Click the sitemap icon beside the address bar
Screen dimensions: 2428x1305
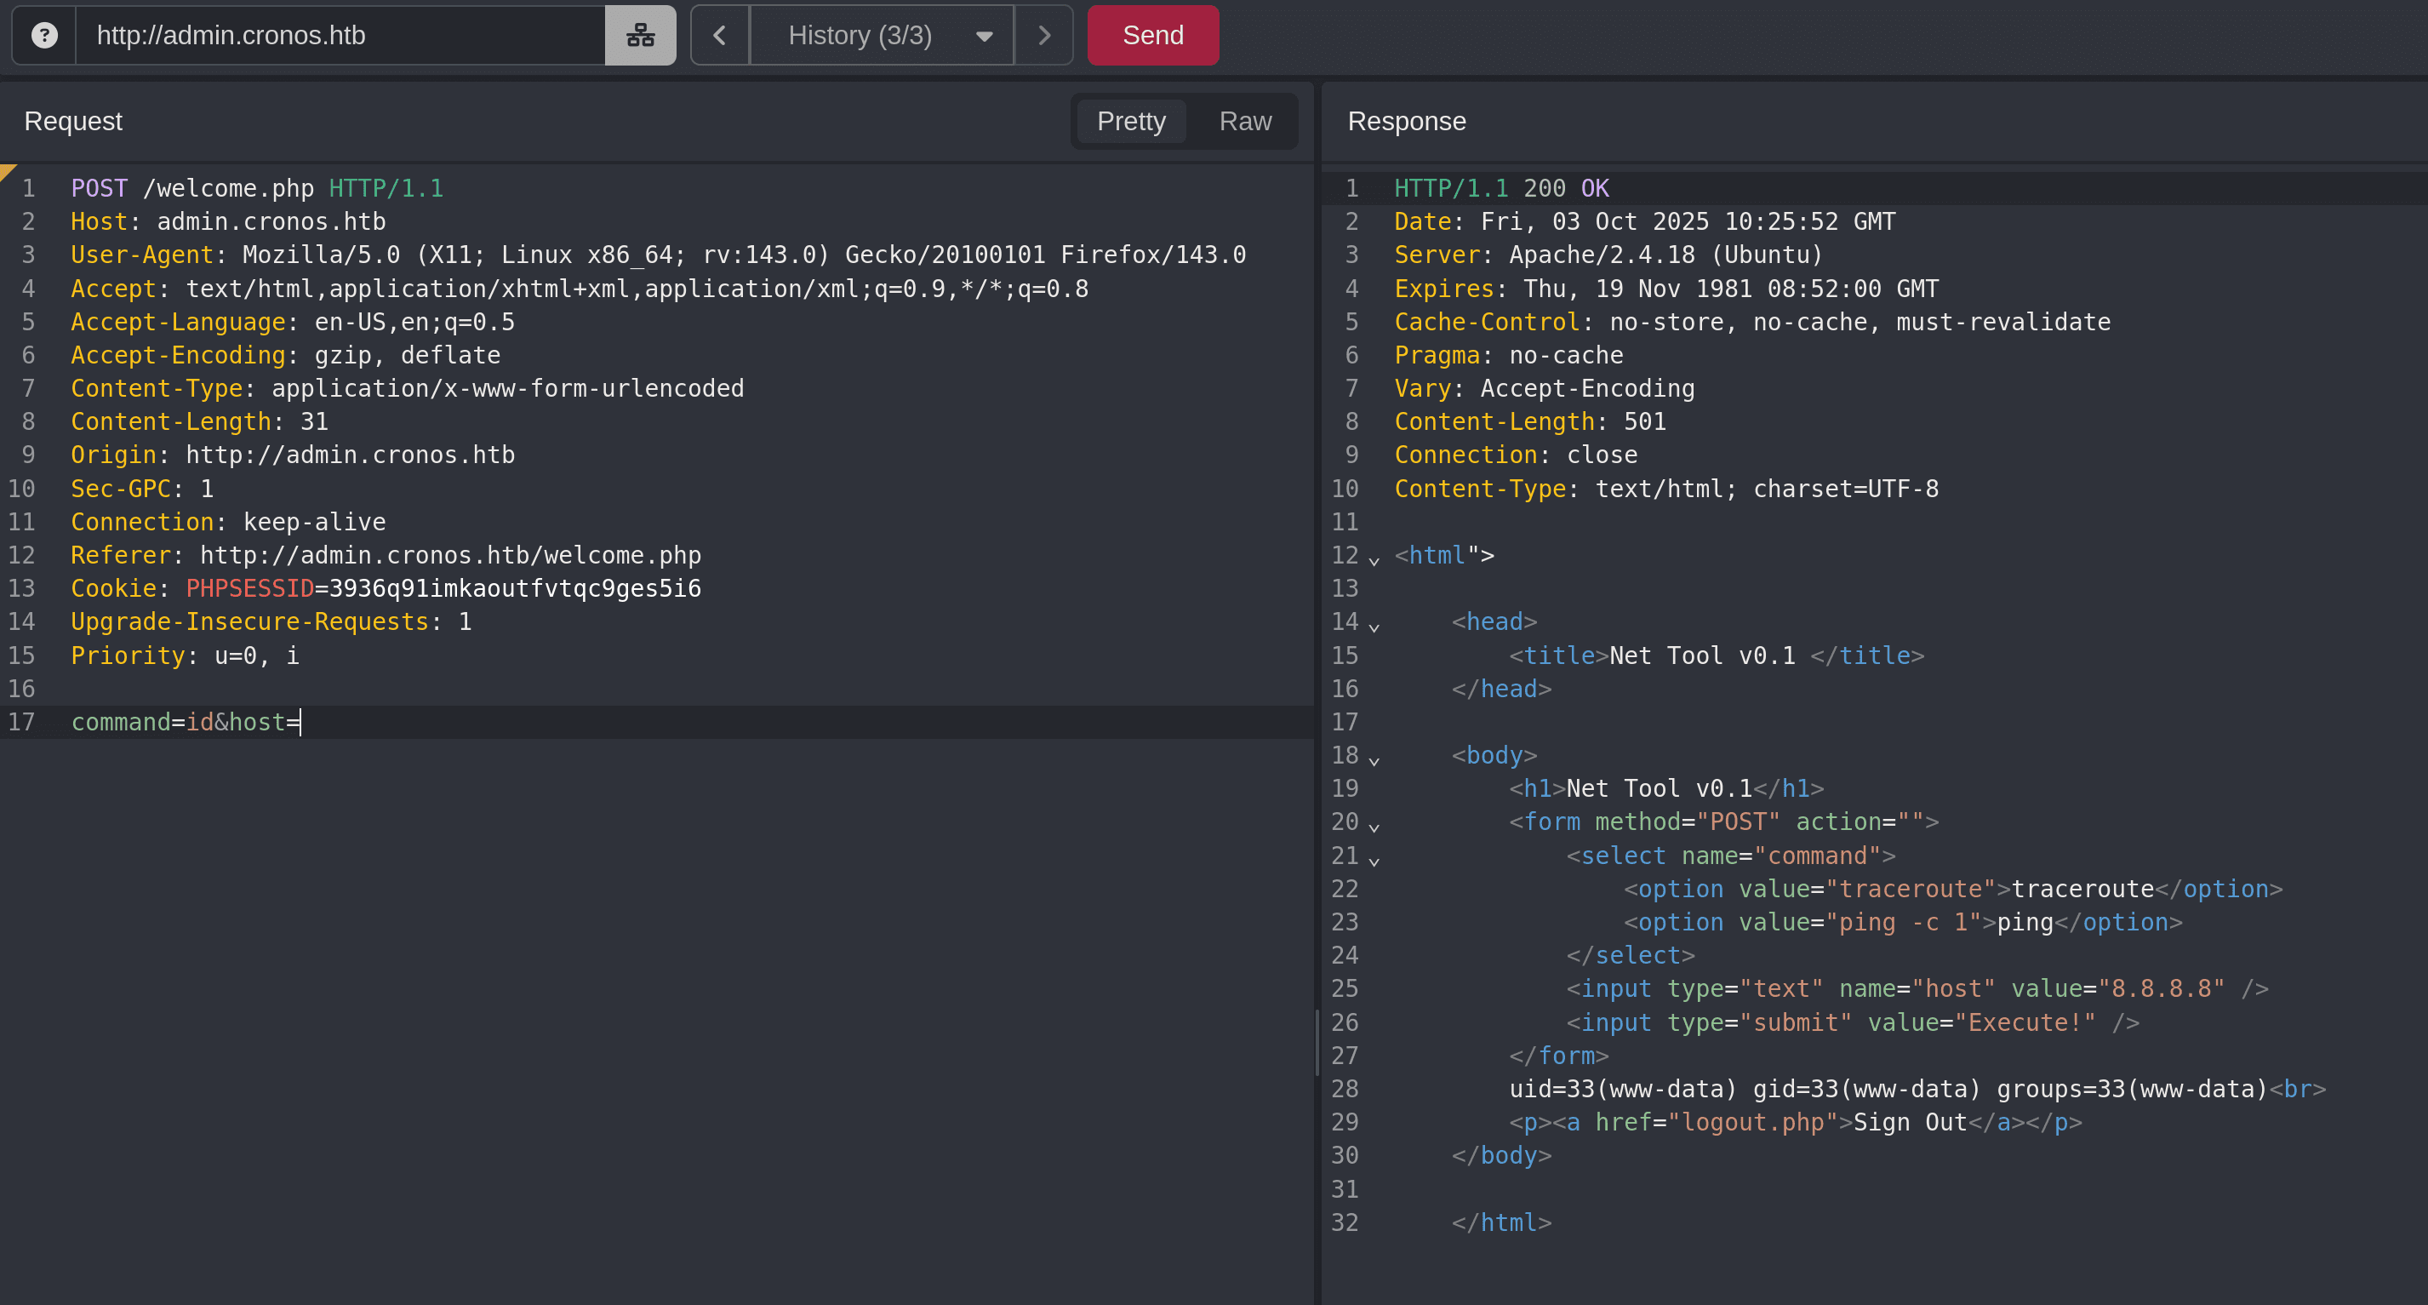(640, 35)
